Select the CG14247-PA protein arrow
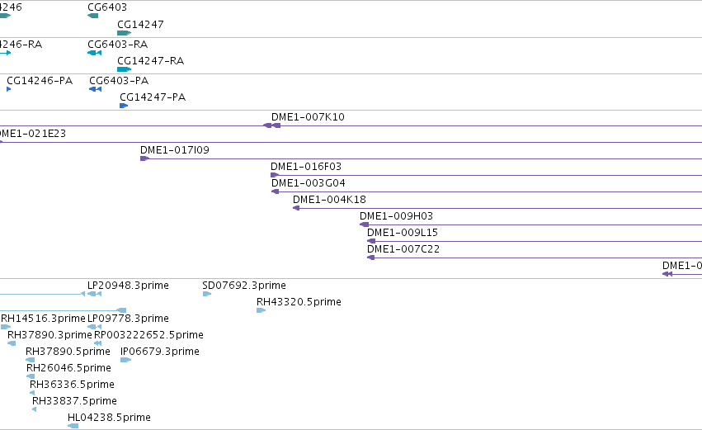Viewport: 702px width, 430px height. tap(124, 106)
